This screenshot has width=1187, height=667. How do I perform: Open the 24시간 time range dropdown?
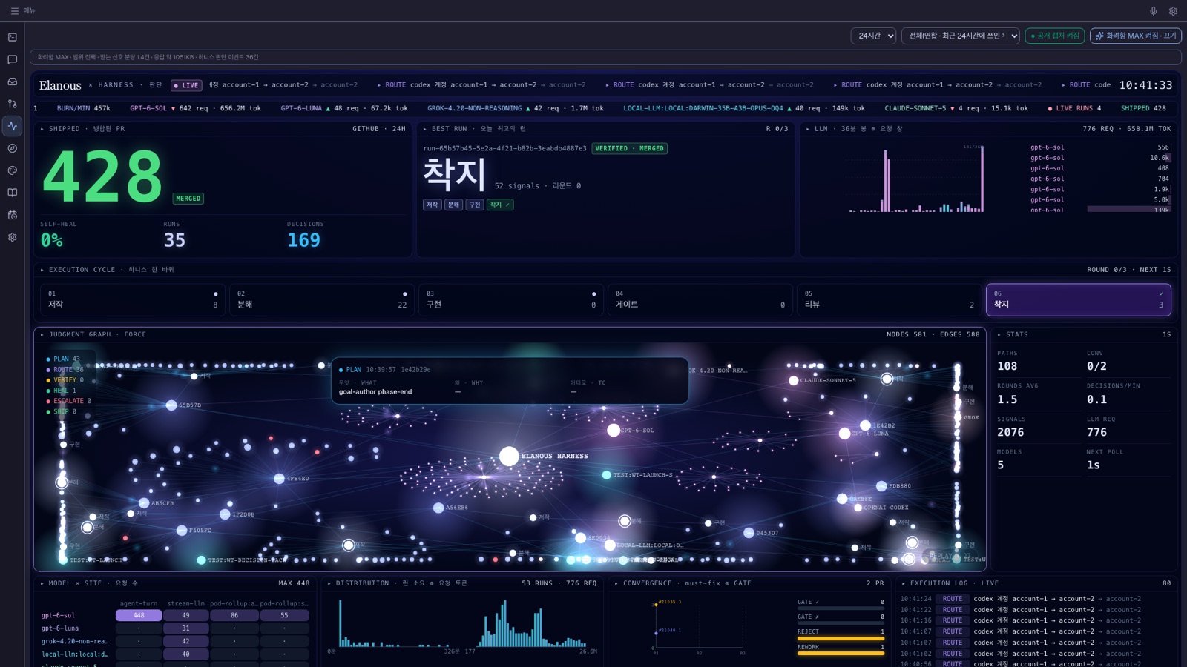tap(873, 36)
